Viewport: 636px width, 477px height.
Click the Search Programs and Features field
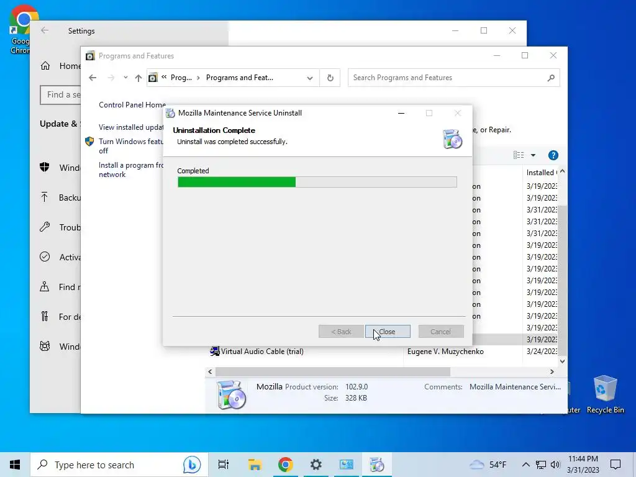(454, 78)
